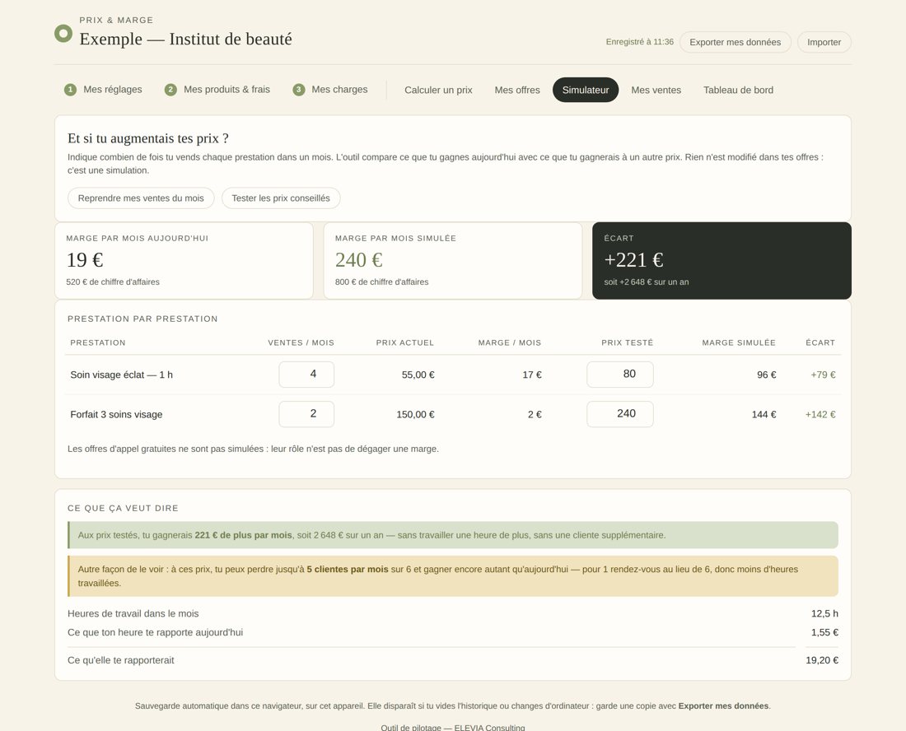Click the '12,5 h' work hours value
The width and height of the screenshot is (906, 731).
(x=824, y=614)
